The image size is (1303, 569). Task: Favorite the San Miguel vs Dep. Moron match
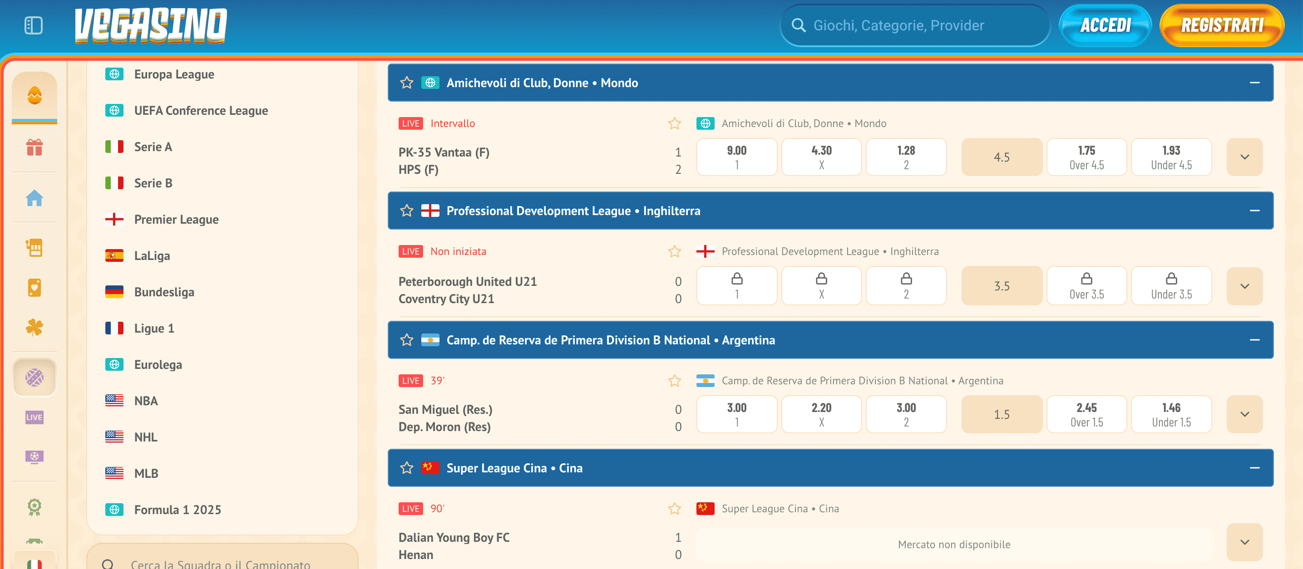point(674,380)
